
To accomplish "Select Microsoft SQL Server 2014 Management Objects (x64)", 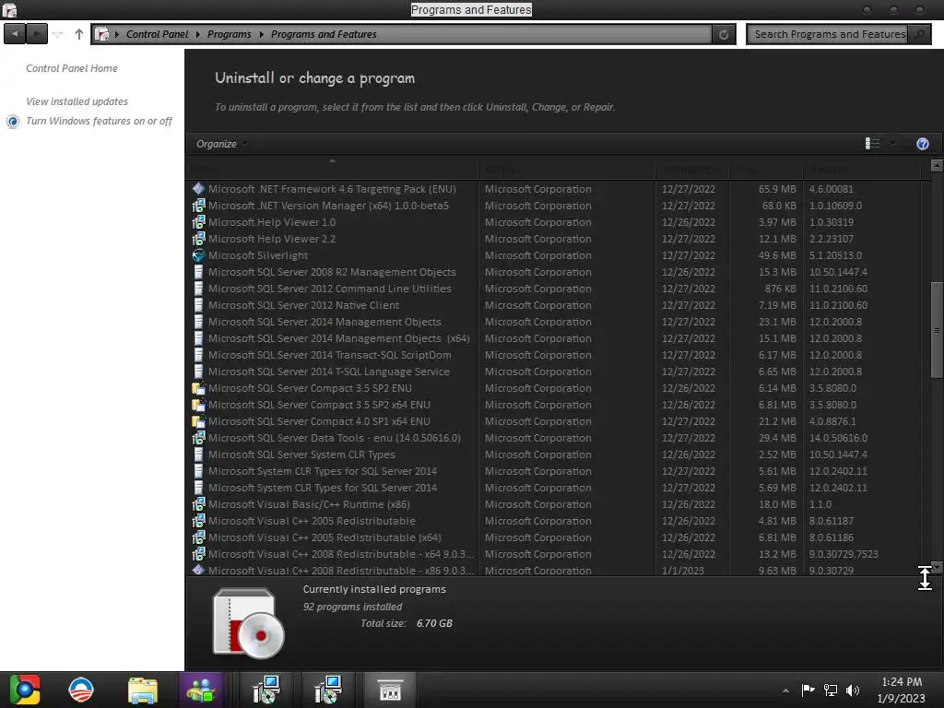I will (x=339, y=338).
